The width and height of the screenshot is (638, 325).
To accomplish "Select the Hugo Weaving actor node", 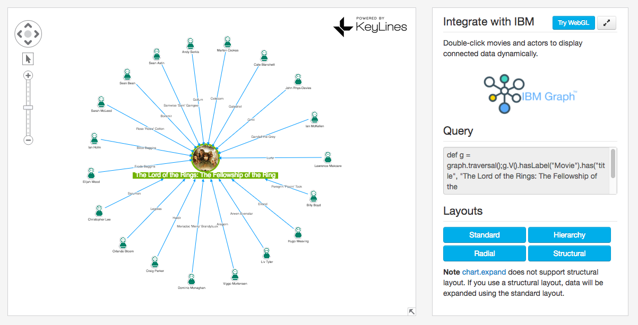I will (298, 232).
